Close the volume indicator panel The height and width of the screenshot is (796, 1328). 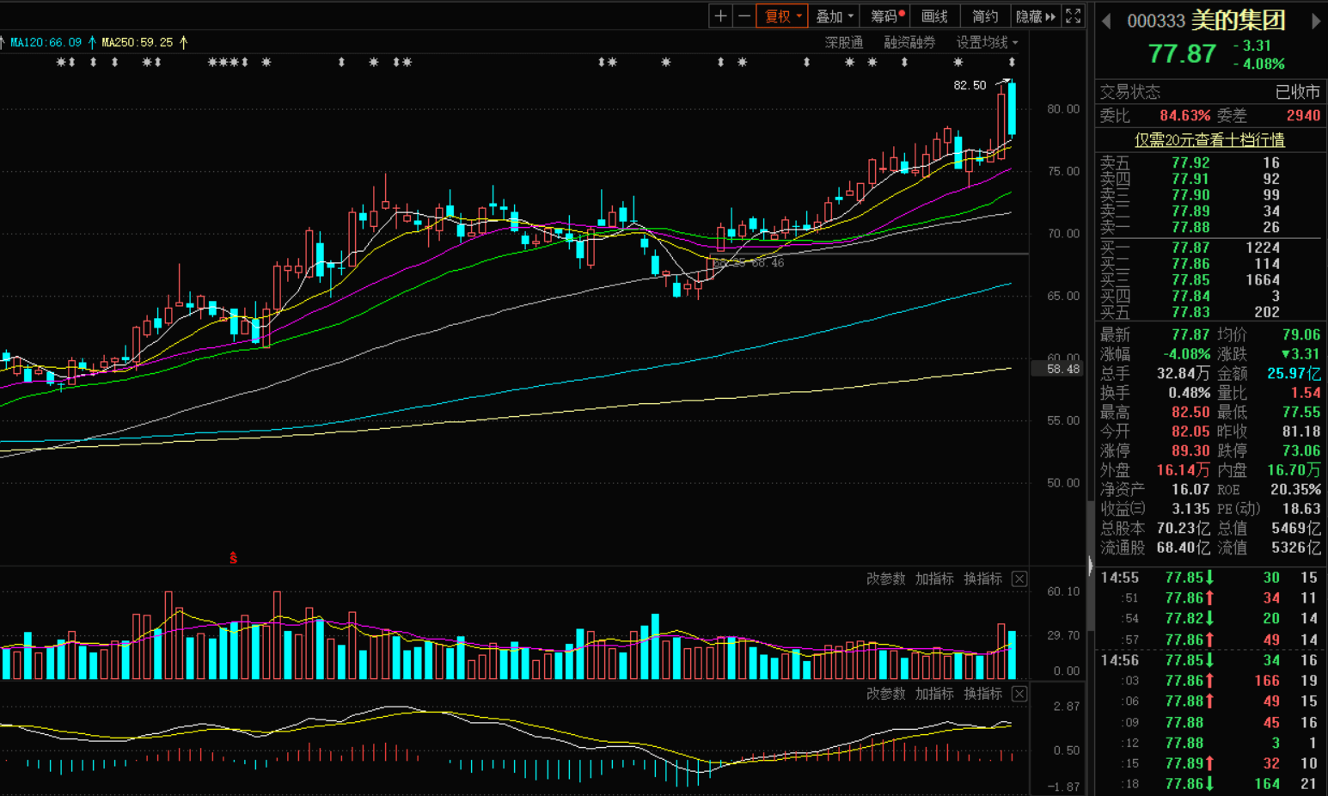[x=1019, y=579]
